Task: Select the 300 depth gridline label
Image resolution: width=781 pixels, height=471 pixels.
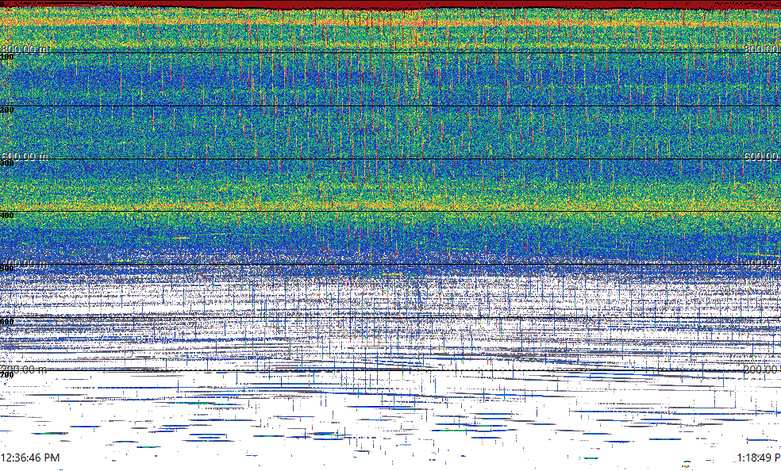Action: [x=7, y=163]
